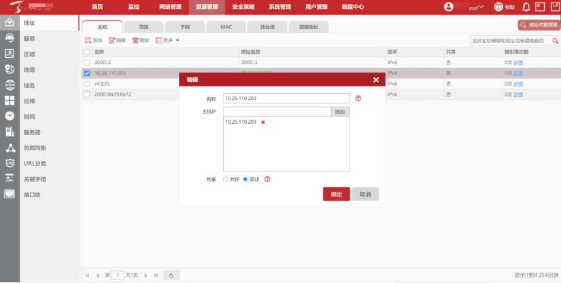This screenshot has height=283, width=561.
Task: Check the v4主机 row checkbox
Action: click(87, 84)
